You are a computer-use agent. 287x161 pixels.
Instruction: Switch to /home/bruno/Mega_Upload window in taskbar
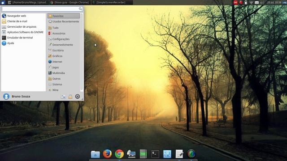(x=28, y=3)
